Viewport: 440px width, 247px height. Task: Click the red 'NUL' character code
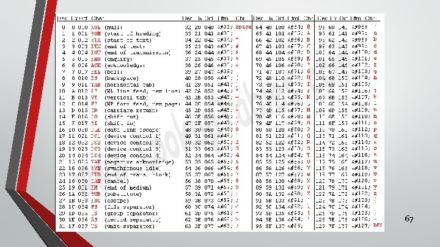[x=96, y=27]
